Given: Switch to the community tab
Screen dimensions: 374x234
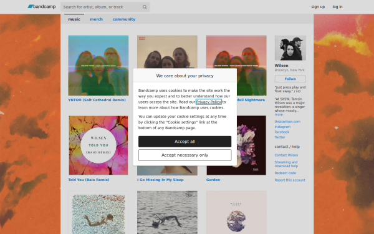Looking at the screenshot, I should [x=124, y=19].
